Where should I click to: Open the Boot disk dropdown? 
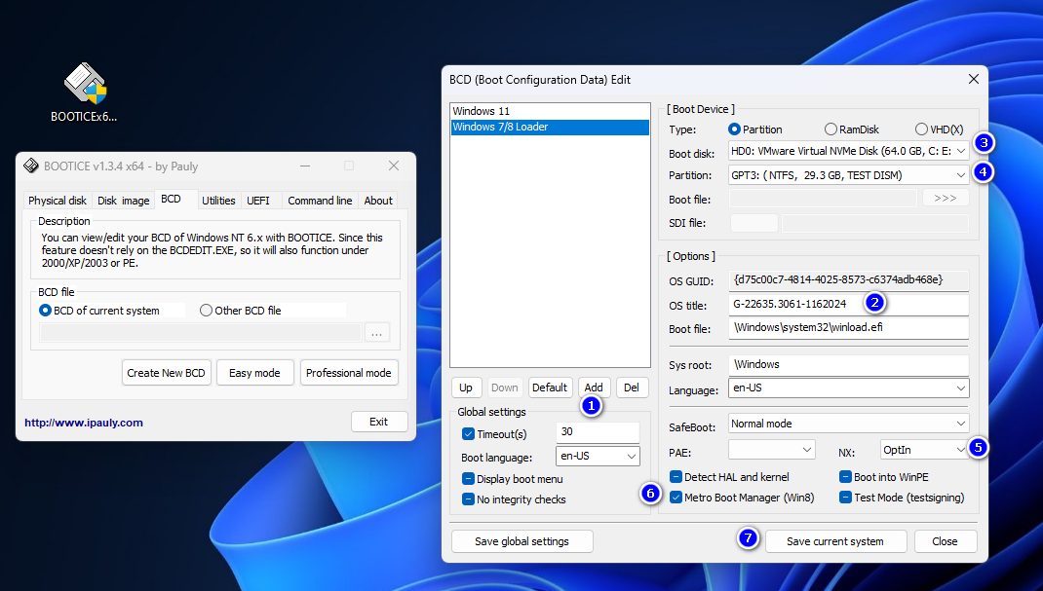click(849, 152)
